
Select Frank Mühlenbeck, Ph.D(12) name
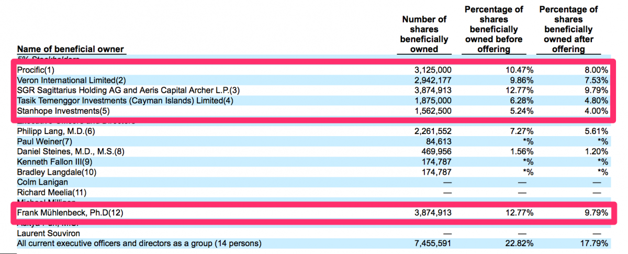point(70,213)
